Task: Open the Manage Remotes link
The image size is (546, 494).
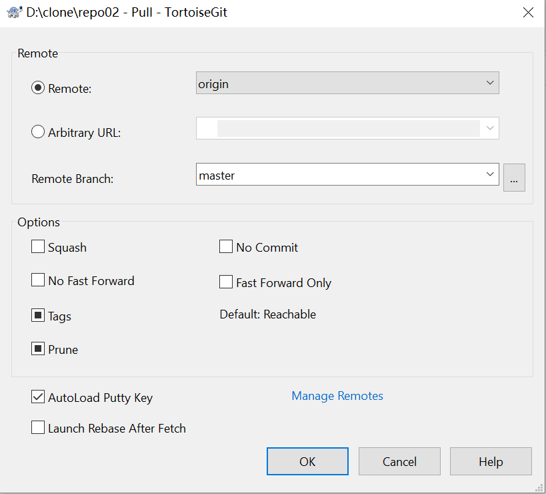Action: tap(337, 396)
